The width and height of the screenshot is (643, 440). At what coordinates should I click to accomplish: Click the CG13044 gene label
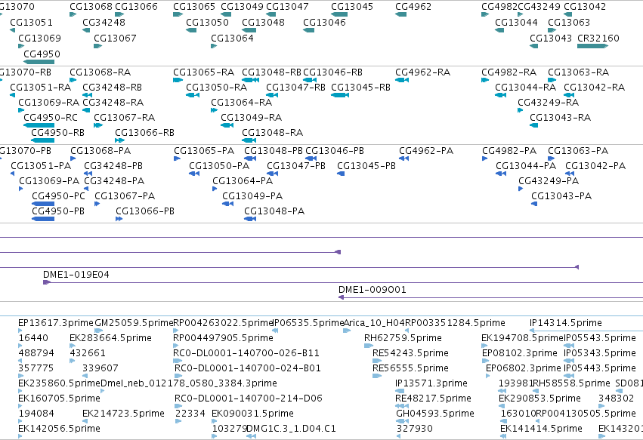click(x=516, y=22)
